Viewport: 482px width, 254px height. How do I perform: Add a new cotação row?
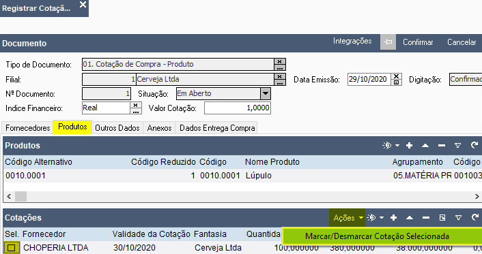393,218
